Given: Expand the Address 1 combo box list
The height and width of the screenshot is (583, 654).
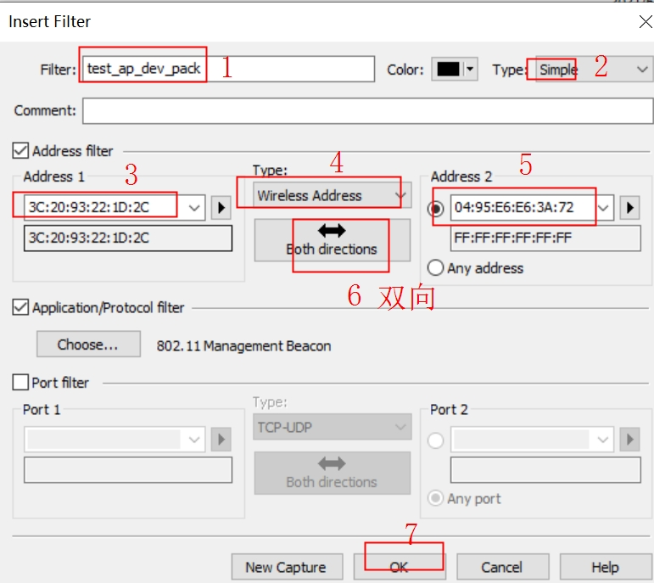Looking at the screenshot, I should coord(194,207).
